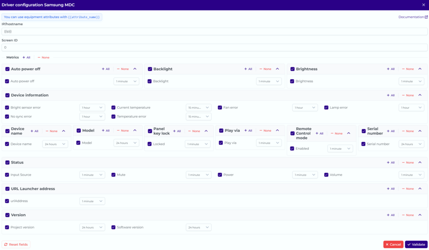Click None in Play via header
This screenshot has height=250, width=429.
pyautogui.click(x=266, y=131)
